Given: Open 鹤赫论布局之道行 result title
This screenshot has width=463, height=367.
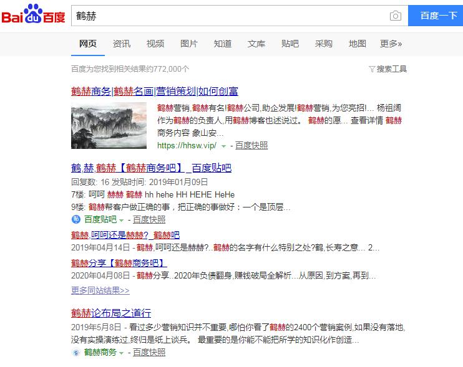Looking at the screenshot, I should [x=111, y=313].
